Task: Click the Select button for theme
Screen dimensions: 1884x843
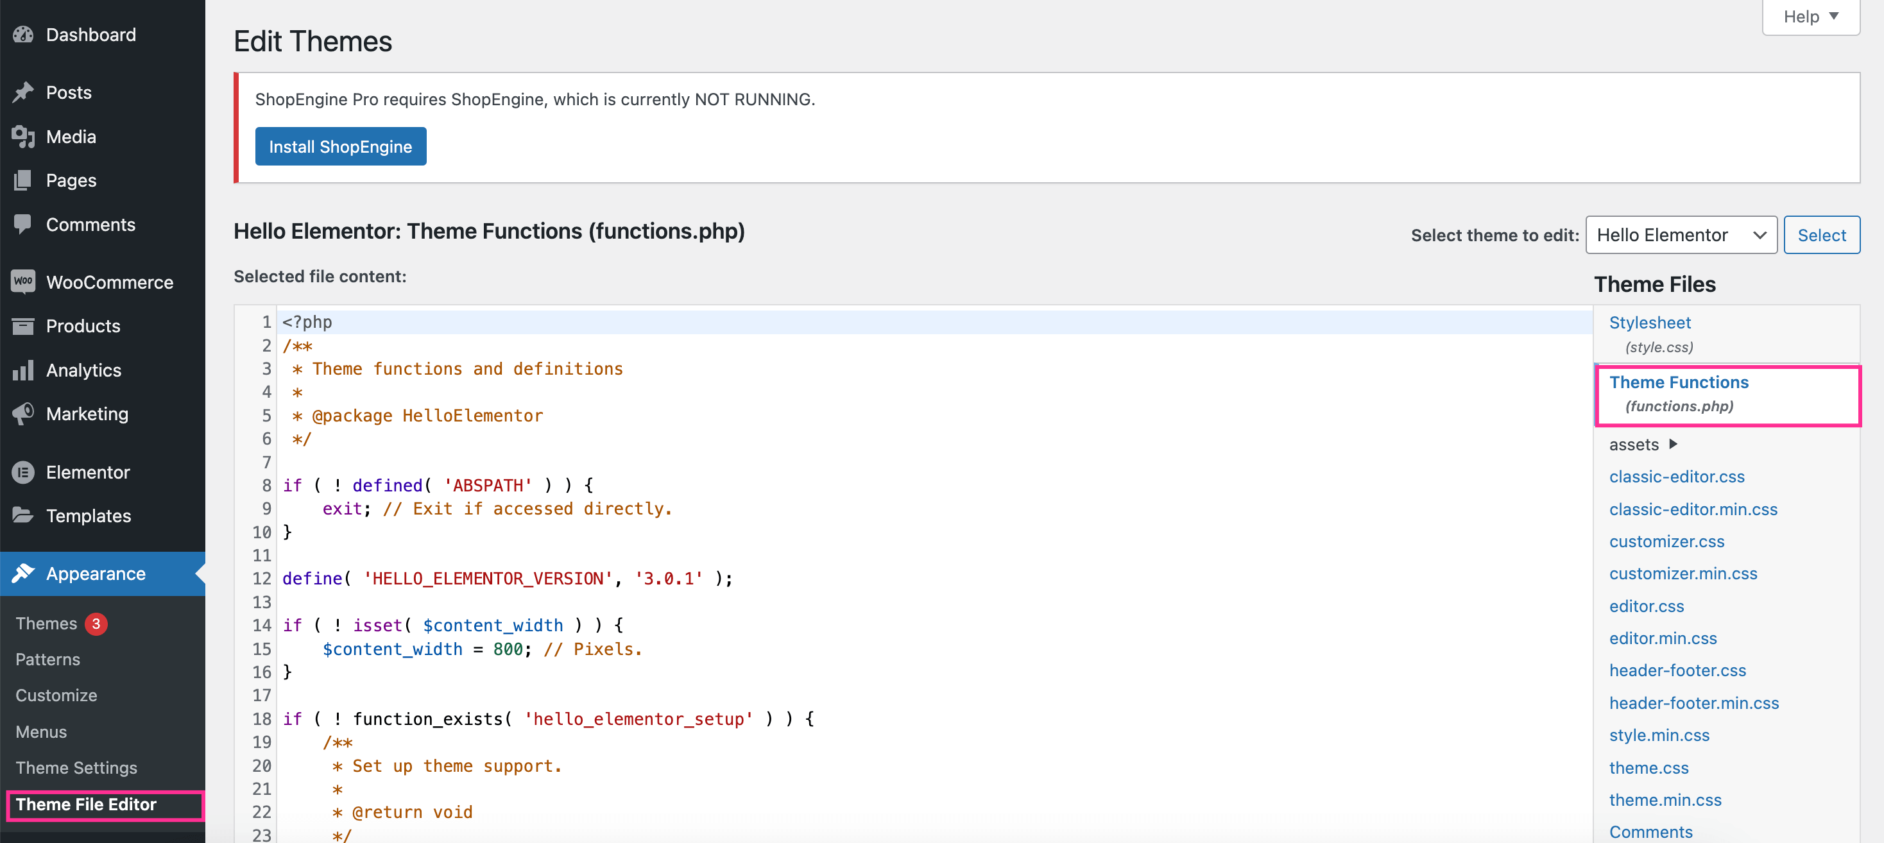Action: (1820, 235)
